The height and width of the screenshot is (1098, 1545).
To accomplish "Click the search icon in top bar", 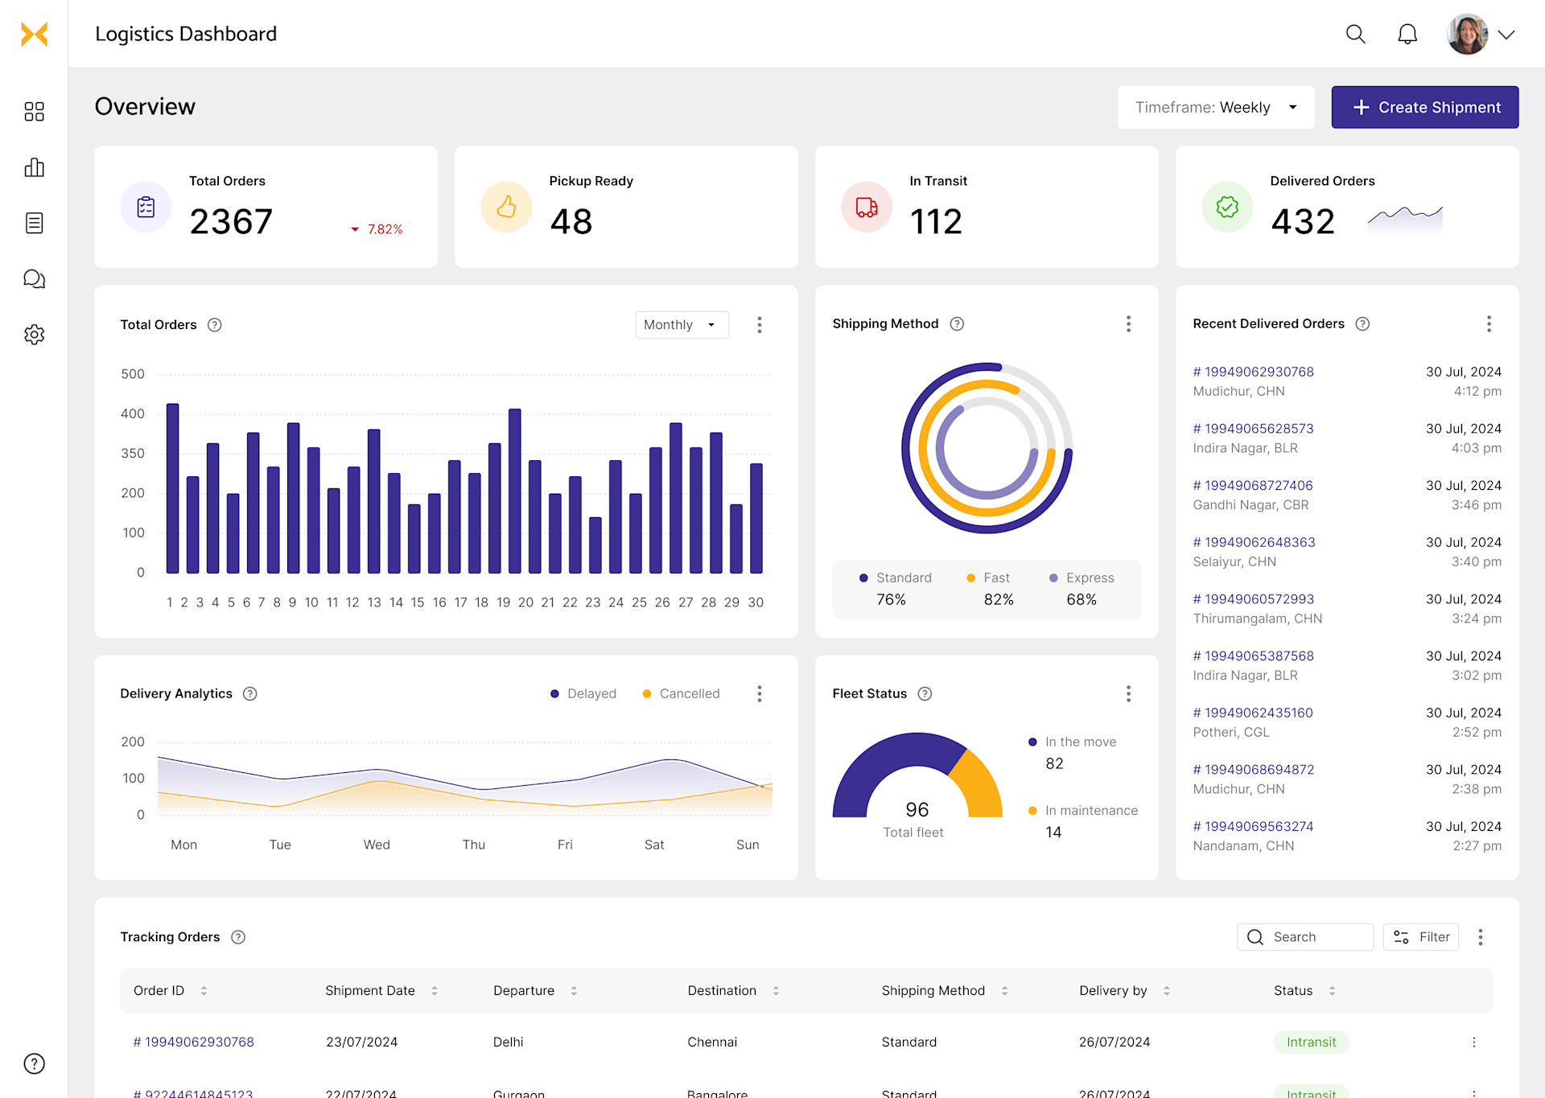I will 1355,34.
